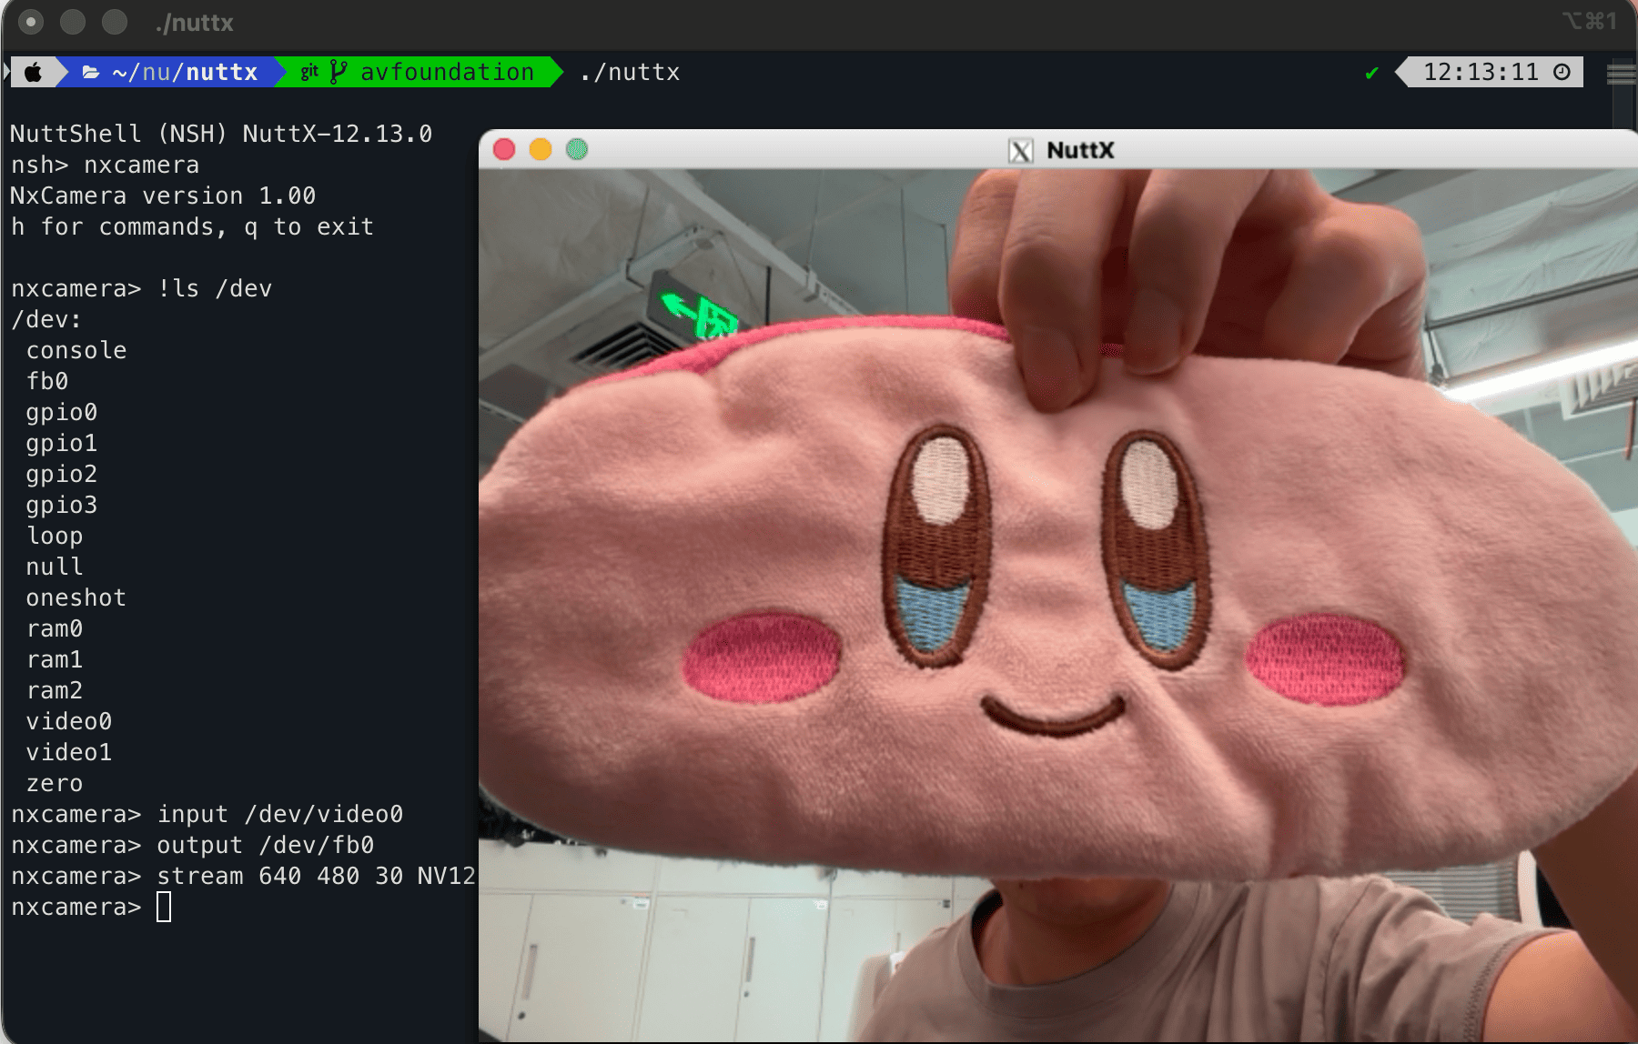Click the 'nsh> nxcamera' line

pyautogui.click(x=105, y=165)
